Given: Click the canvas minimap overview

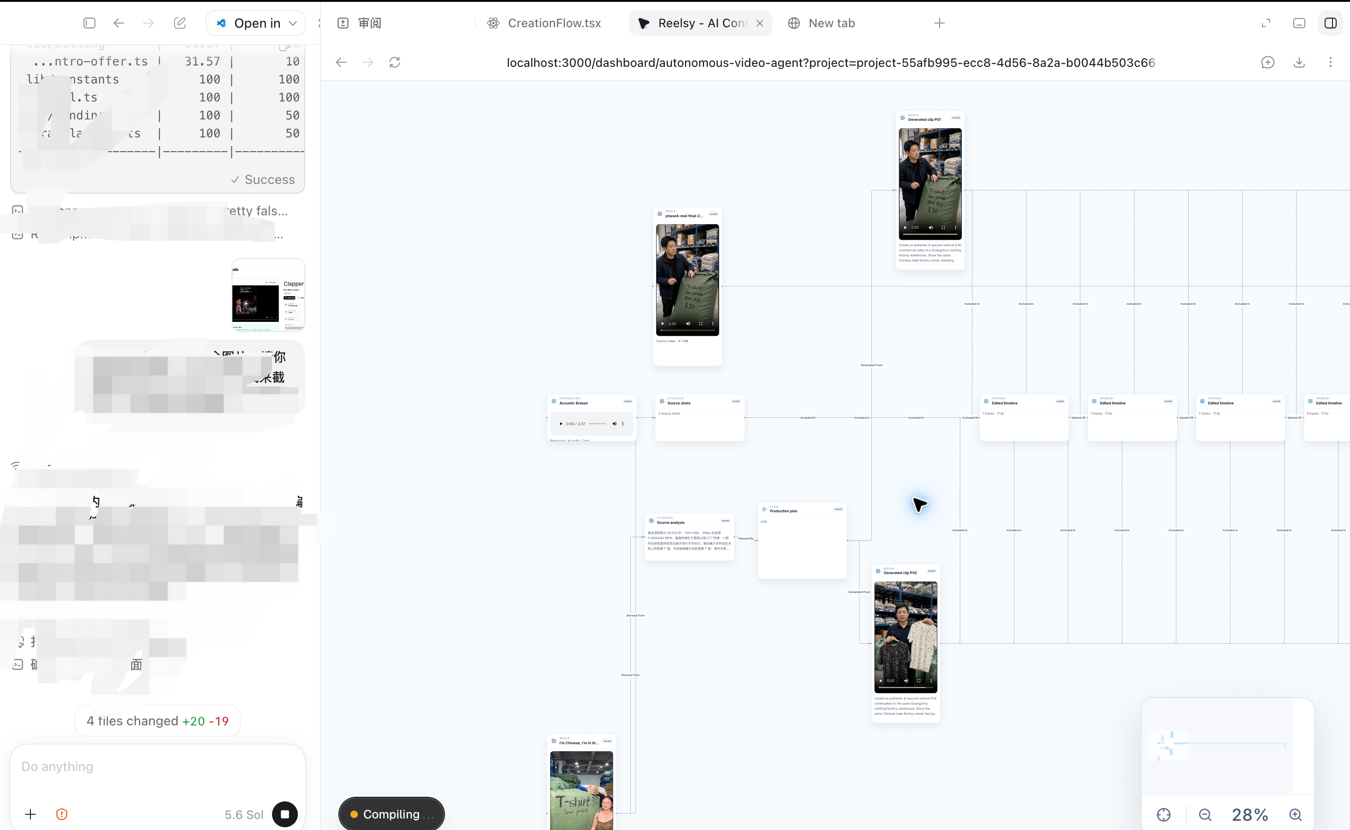Looking at the screenshot, I should point(1227,746).
